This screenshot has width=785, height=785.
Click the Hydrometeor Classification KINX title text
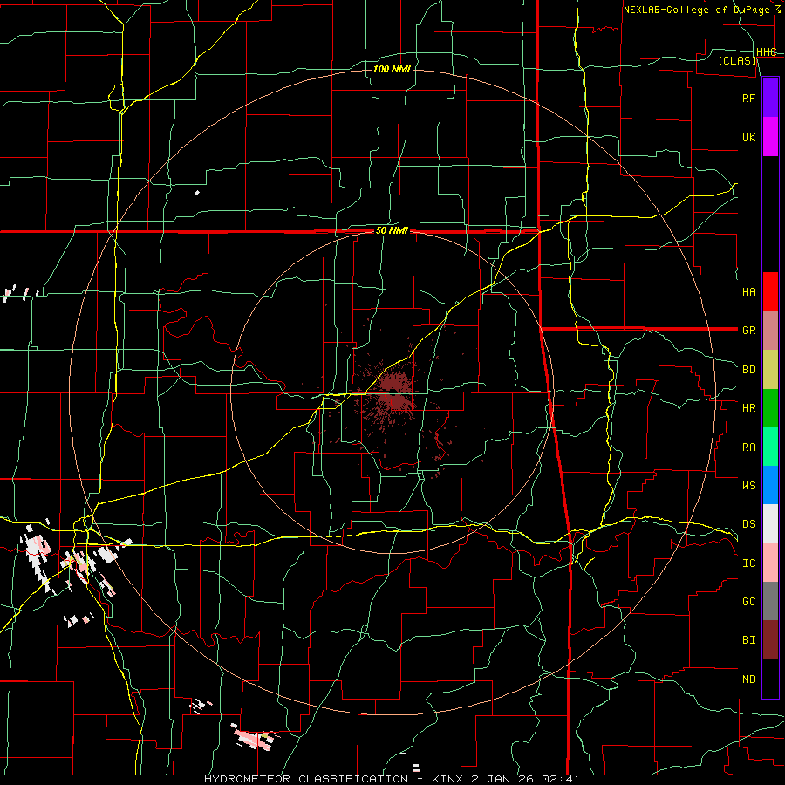(x=392, y=779)
